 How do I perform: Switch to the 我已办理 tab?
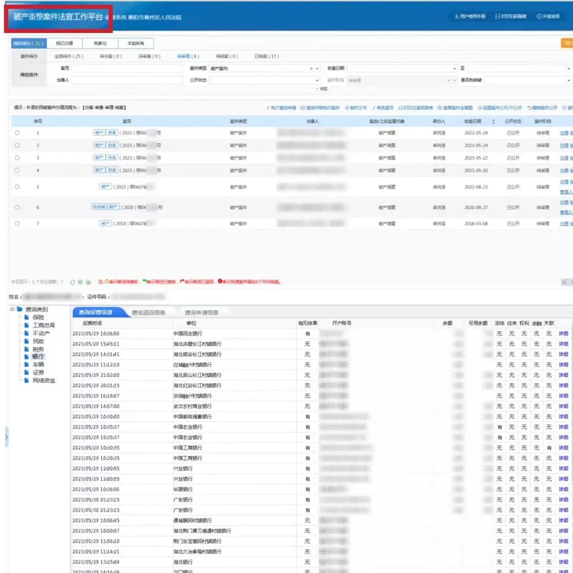pos(64,43)
